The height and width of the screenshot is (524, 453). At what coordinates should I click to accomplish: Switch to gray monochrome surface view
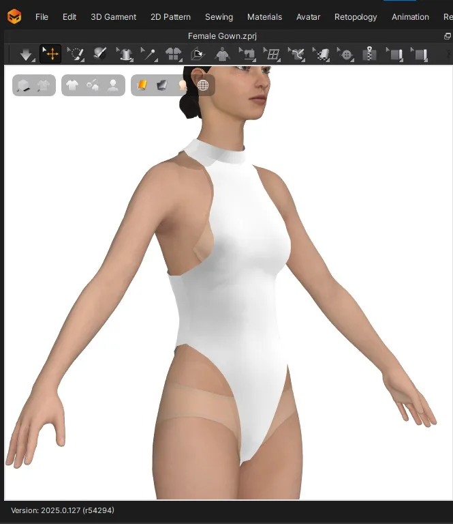point(162,85)
